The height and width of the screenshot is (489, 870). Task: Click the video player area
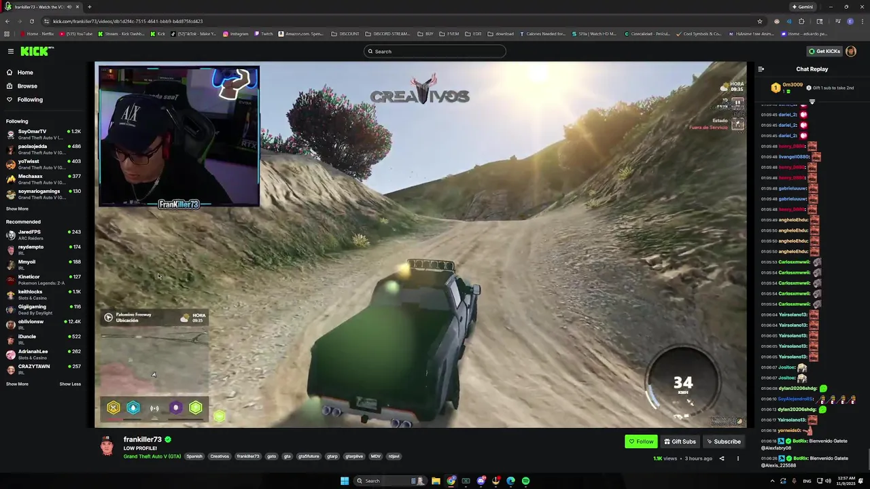(420, 244)
